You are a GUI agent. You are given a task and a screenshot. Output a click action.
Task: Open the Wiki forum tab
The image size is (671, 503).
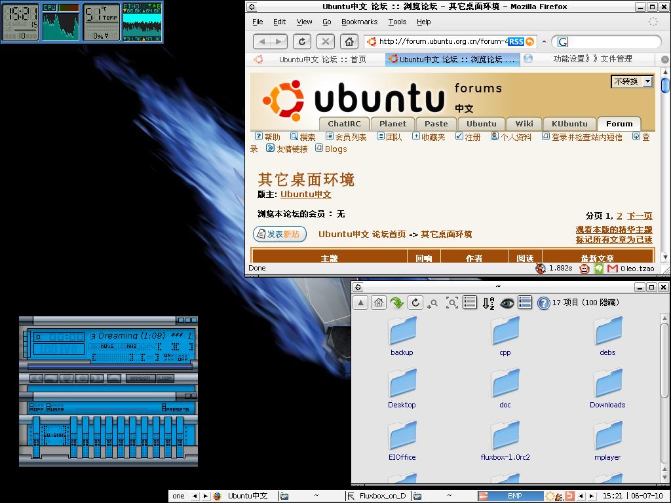point(524,124)
